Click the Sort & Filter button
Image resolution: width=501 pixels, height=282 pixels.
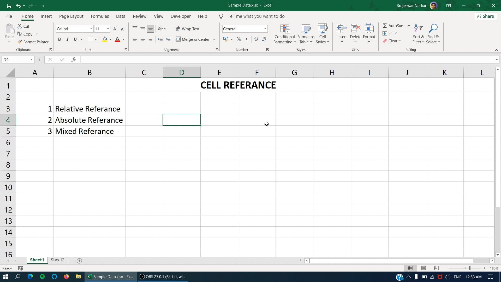(418, 34)
